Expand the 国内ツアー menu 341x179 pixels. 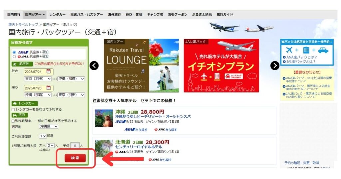pos(35,15)
